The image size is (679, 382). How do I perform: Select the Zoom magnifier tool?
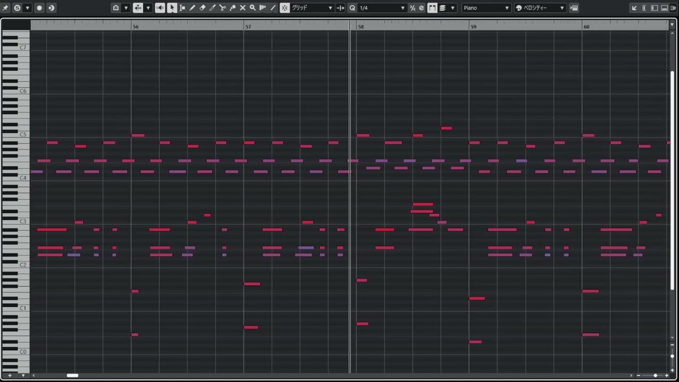253,8
